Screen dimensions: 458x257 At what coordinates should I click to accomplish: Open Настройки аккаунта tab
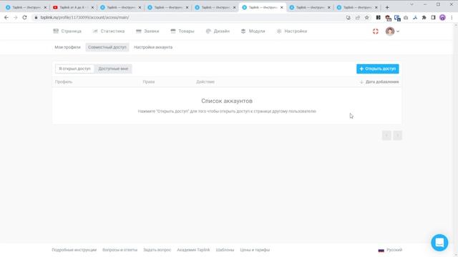(153, 47)
